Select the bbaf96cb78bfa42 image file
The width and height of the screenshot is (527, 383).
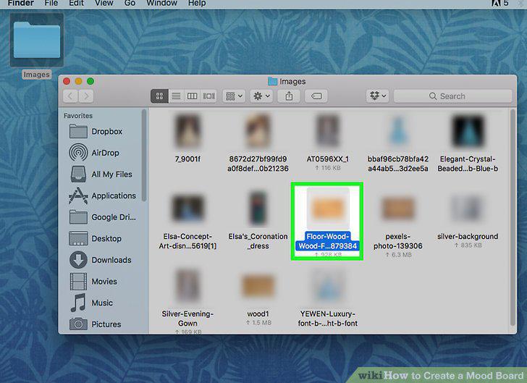398,132
